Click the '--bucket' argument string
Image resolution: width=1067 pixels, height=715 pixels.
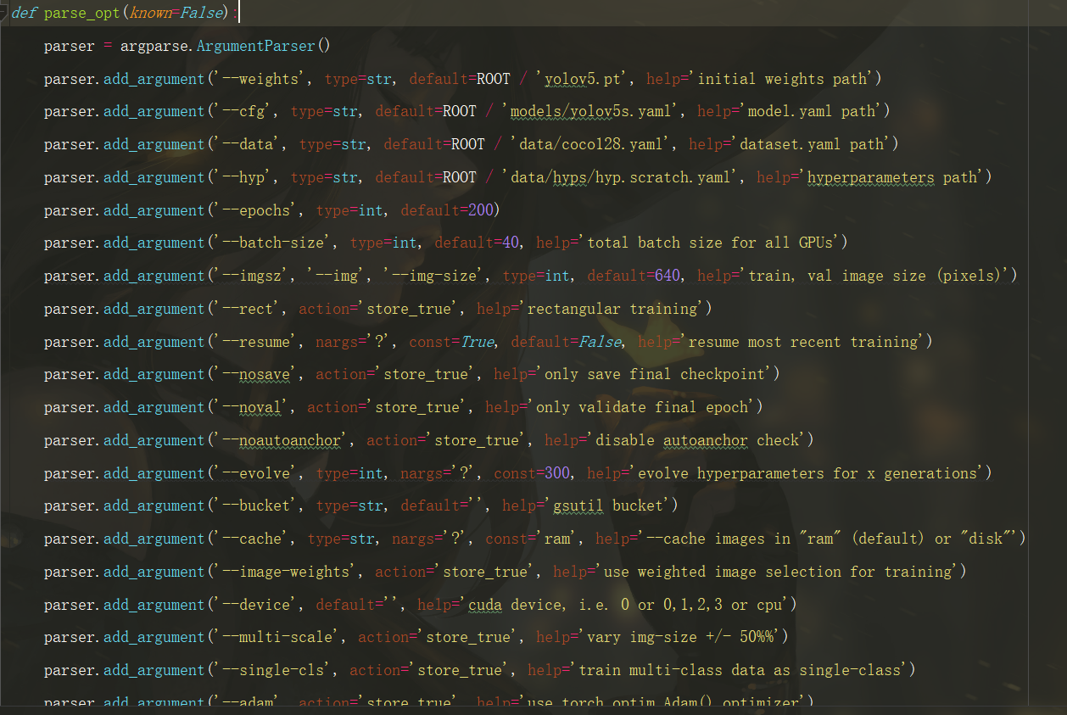click(x=256, y=506)
